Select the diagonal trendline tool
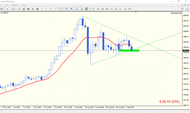This screenshot has width=190, height=113. pos(55,9)
